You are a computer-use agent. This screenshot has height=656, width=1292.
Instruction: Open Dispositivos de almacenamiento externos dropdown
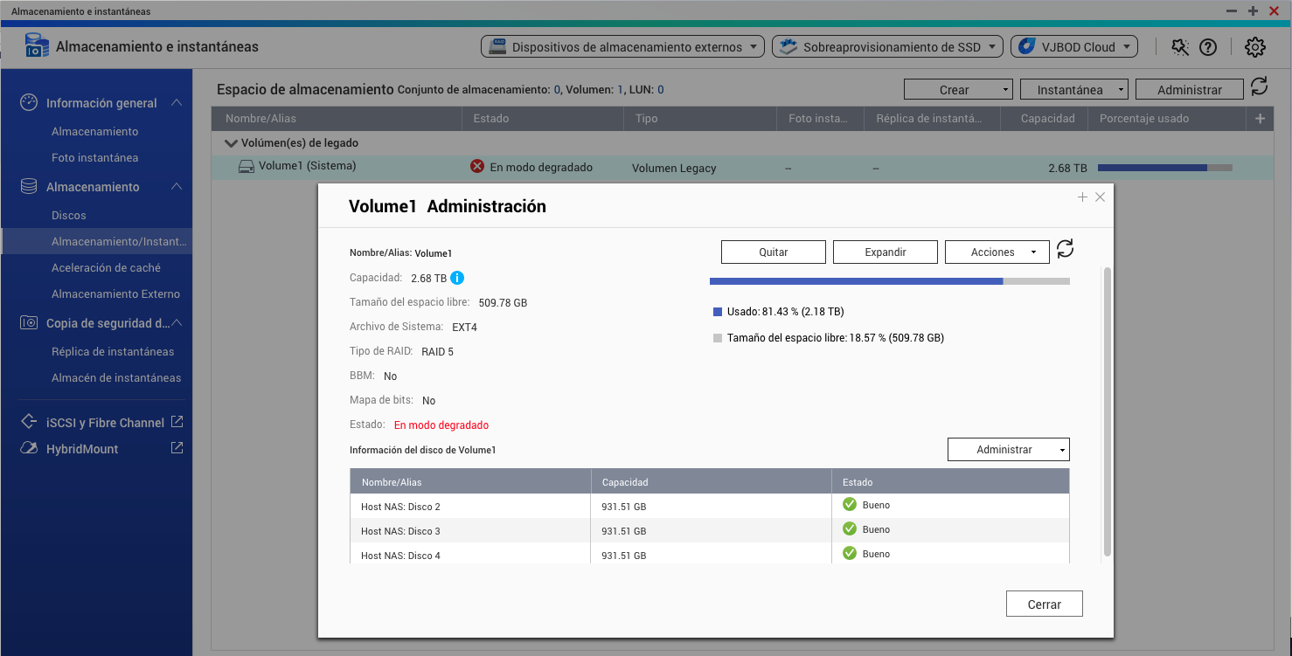coord(622,47)
